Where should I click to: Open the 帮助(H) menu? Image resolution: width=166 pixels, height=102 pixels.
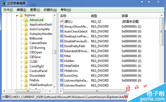pyautogui.click(x=66, y=10)
